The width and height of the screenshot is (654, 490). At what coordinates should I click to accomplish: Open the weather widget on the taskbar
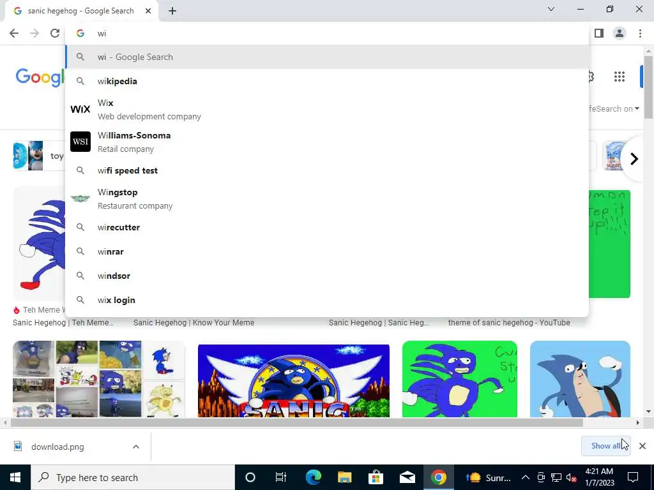click(x=488, y=477)
